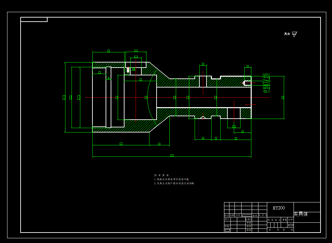The height and width of the screenshot is (243, 332).
Task: Click the 年月日 date header cell
Action: [x=262, y=215]
